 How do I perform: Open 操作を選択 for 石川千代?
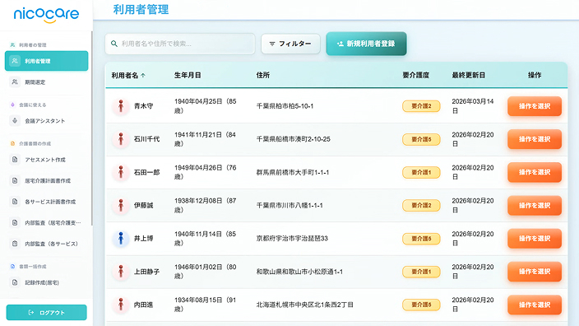click(x=535, y=139)
